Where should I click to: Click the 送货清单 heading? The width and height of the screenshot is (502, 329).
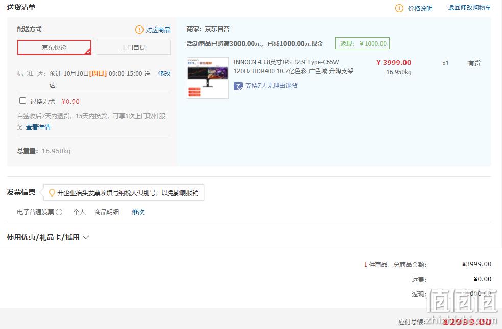pos(21,7)
